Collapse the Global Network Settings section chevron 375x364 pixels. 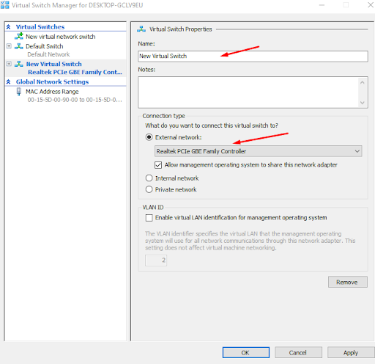click(9, 81)
